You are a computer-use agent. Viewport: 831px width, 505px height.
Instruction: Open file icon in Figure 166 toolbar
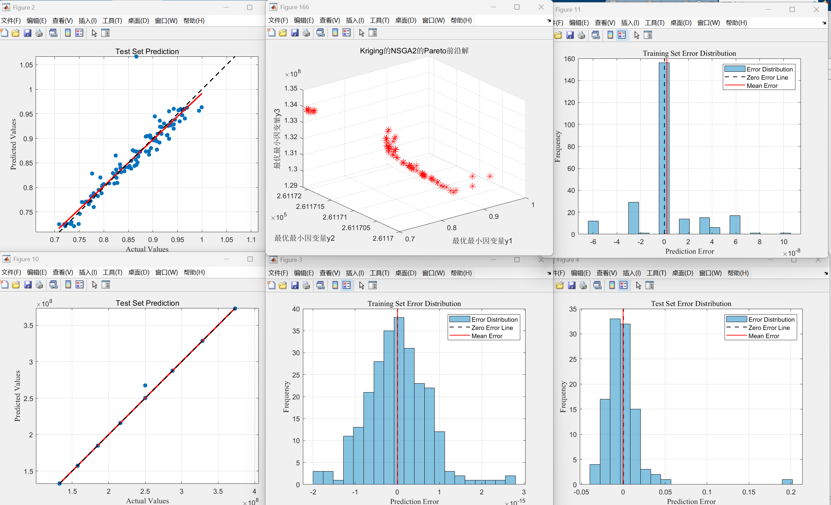(x=283, y=33)
